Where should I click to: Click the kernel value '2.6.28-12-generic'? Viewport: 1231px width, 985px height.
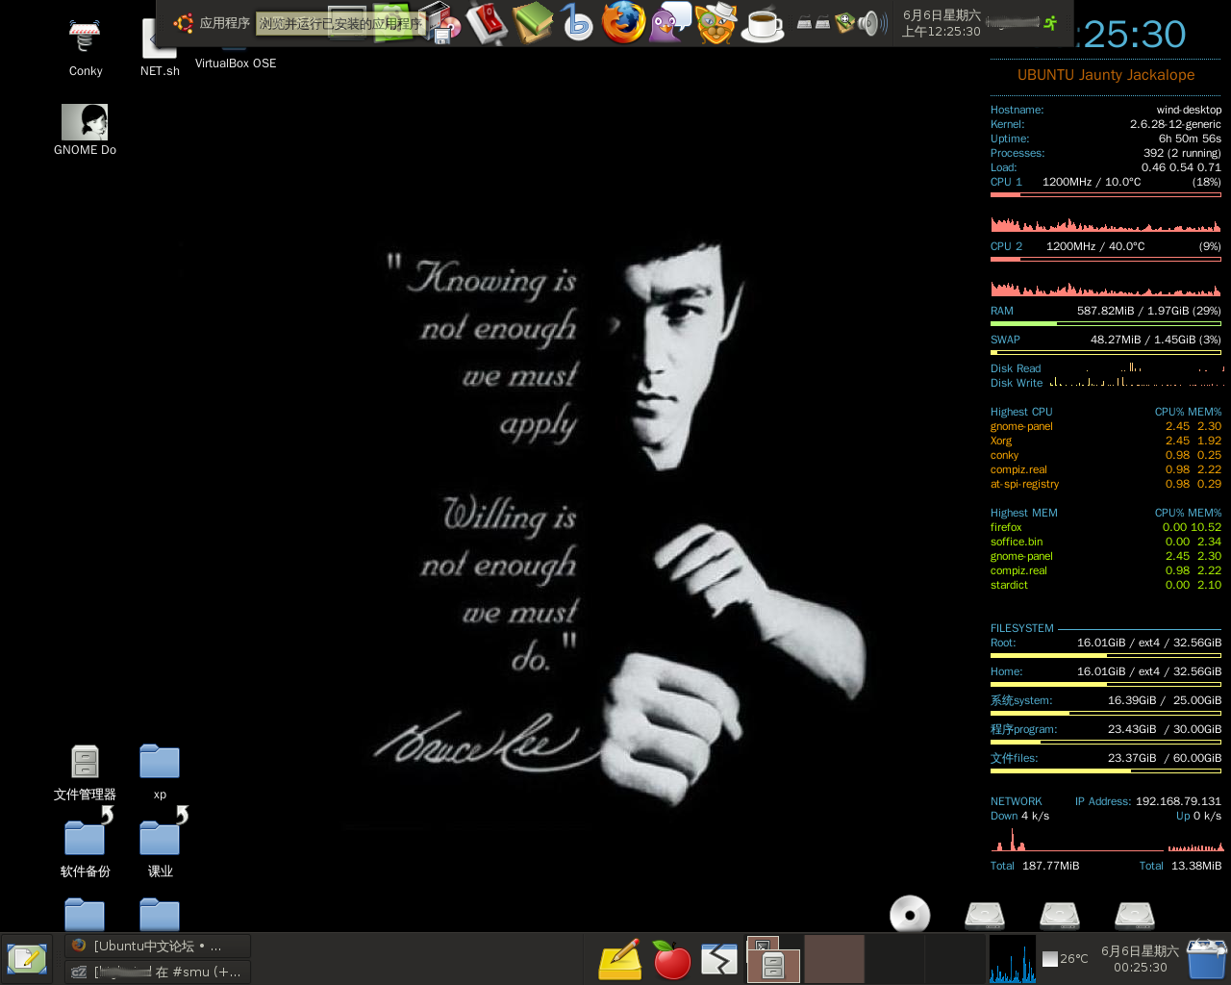click(1175, 124)
